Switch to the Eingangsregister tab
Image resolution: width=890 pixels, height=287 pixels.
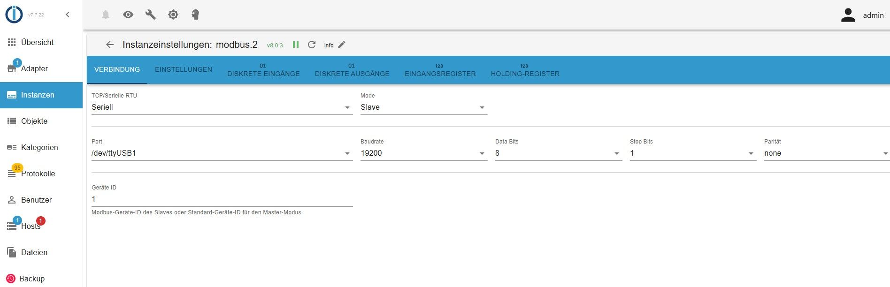(x=440, y=69)
